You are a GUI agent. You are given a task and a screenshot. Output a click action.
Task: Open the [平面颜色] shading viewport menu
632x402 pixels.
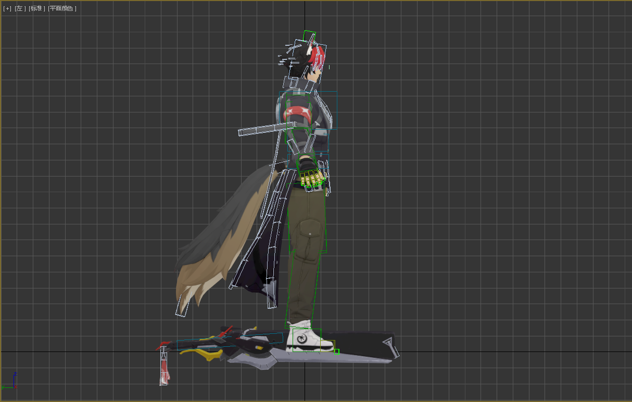(x=62, y=8)
